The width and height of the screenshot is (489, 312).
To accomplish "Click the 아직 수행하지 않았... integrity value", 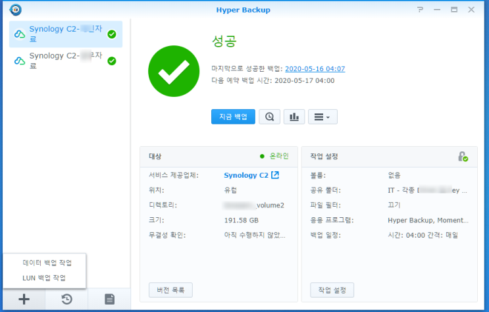I will click(x=255, y=235).
